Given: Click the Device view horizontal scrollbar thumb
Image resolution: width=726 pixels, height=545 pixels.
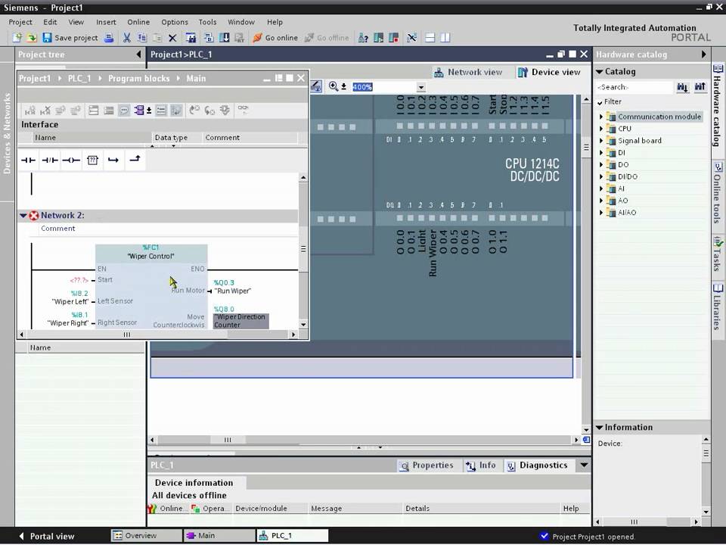Looking at the screenshot, I should coord(228,440).
